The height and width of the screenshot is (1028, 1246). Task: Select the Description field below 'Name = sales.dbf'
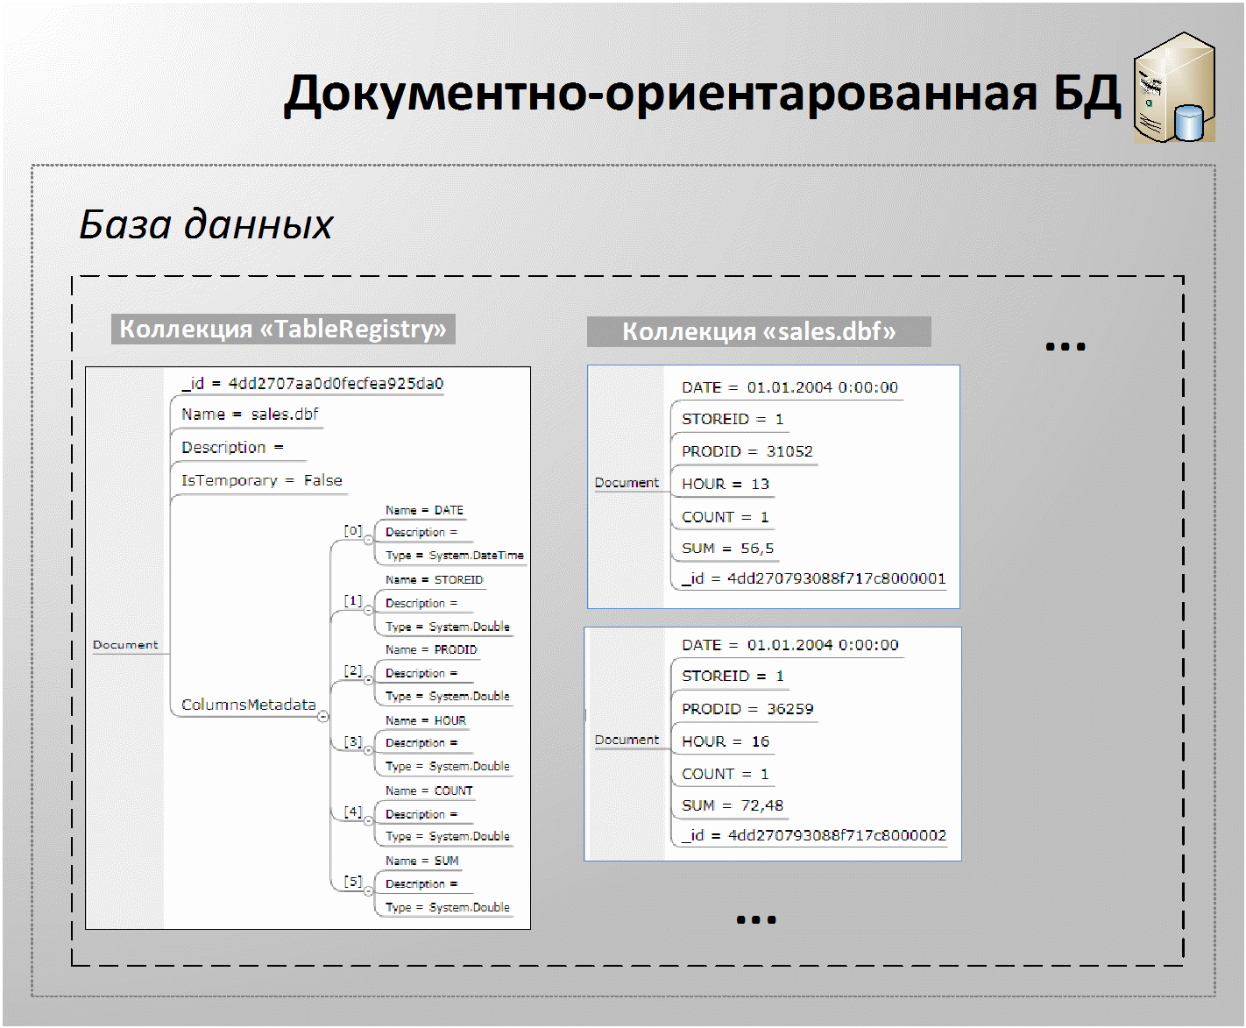coord(233,447)
